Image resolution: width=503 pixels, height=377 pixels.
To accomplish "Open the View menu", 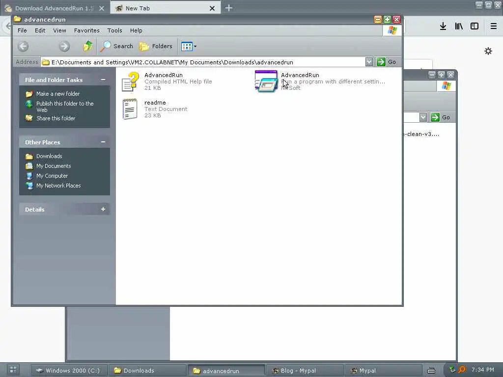I will click(59, 30).
